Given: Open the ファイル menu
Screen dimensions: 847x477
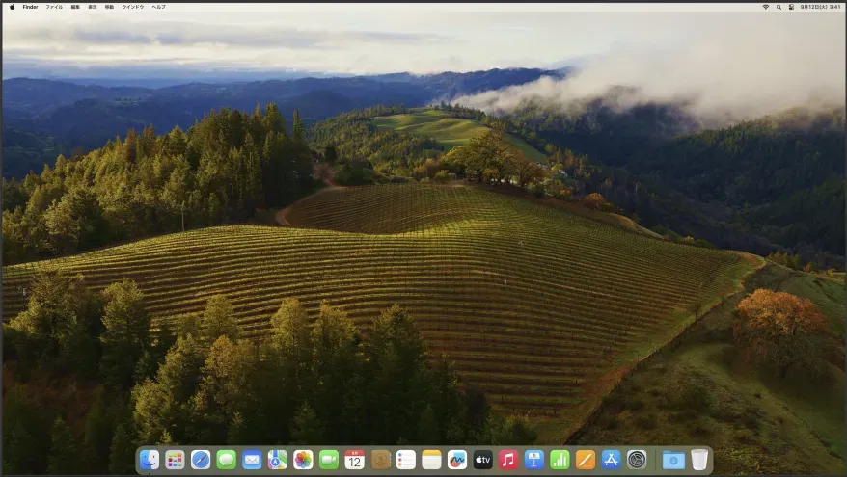Looking at the screenshot, I should 54,7.
